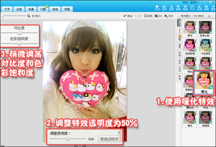The image size is (216, 147).
Task: Toggle 对比 compare view
Action: pos(158,16)
